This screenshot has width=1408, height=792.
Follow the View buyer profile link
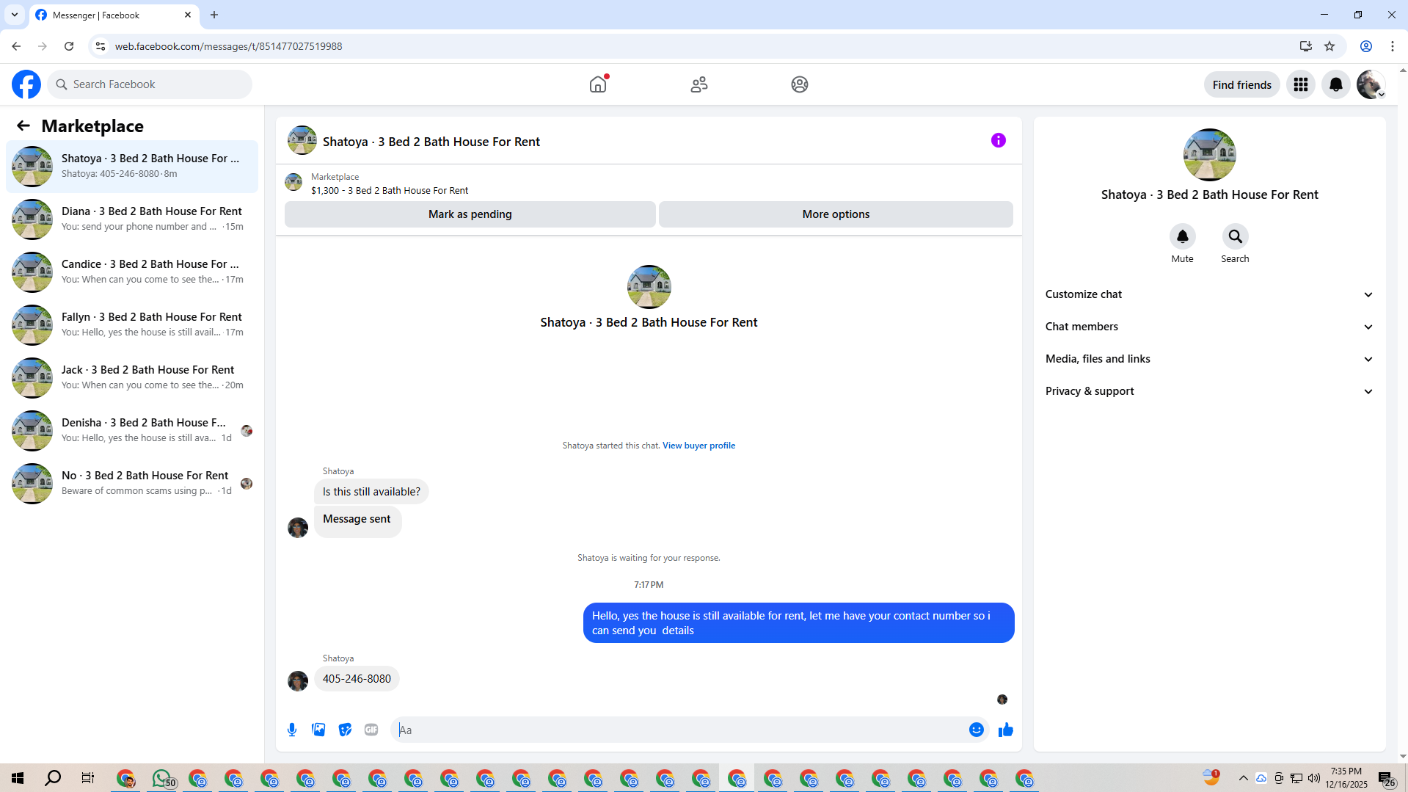698,446
